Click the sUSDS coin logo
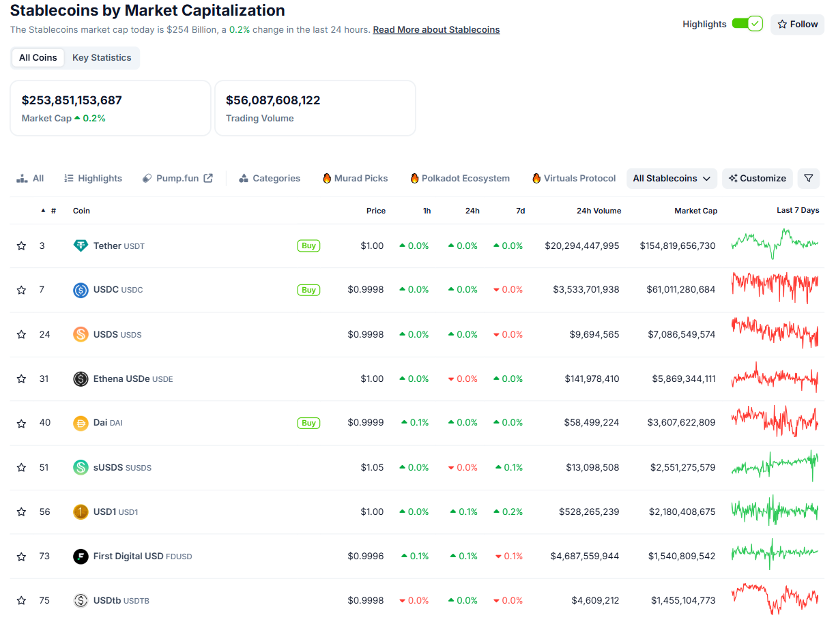The image size is (836, 622). point(81,467)
